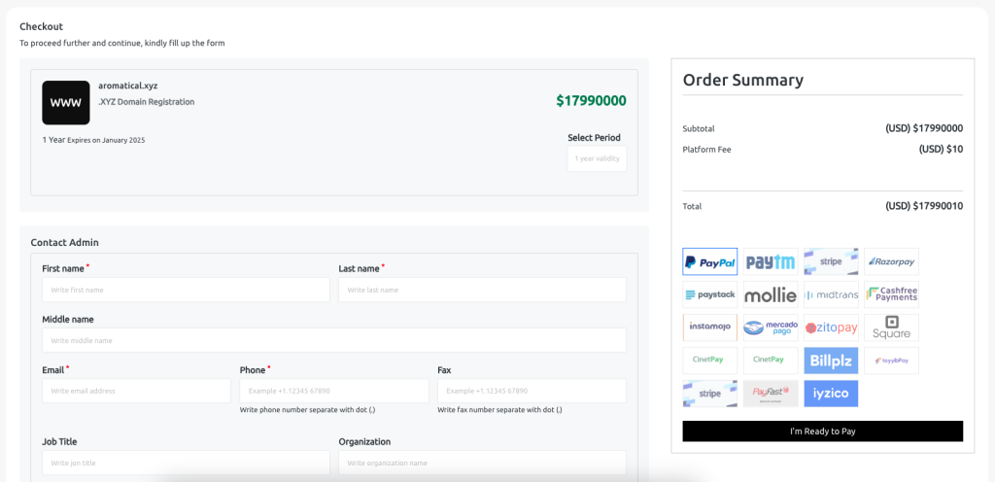Open the Select Period validity dropdown
The height and width of the screenshot is (482, 995).
597,158
